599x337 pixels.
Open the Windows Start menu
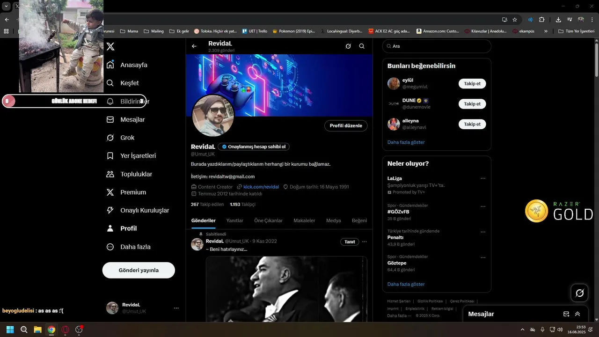[10, 330]
